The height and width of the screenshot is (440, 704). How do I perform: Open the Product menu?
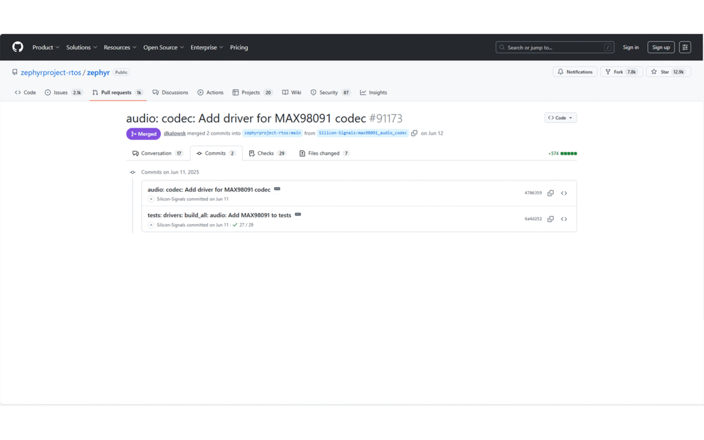coord(46,47)
